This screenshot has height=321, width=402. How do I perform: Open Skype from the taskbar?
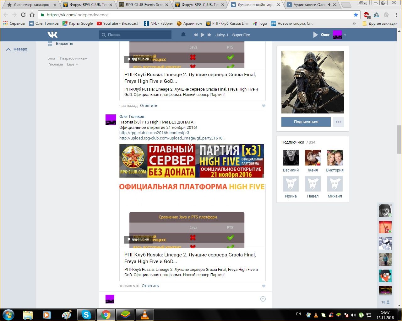point(86,315)
